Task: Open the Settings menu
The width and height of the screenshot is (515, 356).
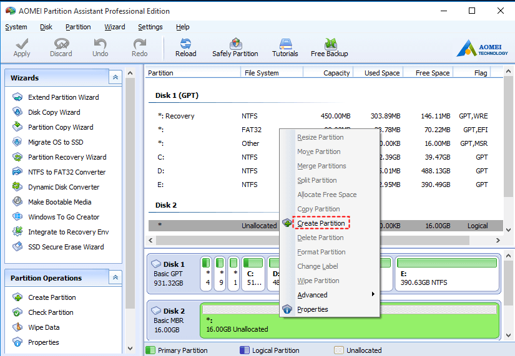Action: [150, 27]
